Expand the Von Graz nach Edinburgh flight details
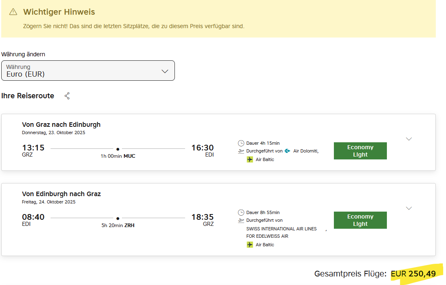The width and height of the screenshot is (446, 285). [409, 139]
